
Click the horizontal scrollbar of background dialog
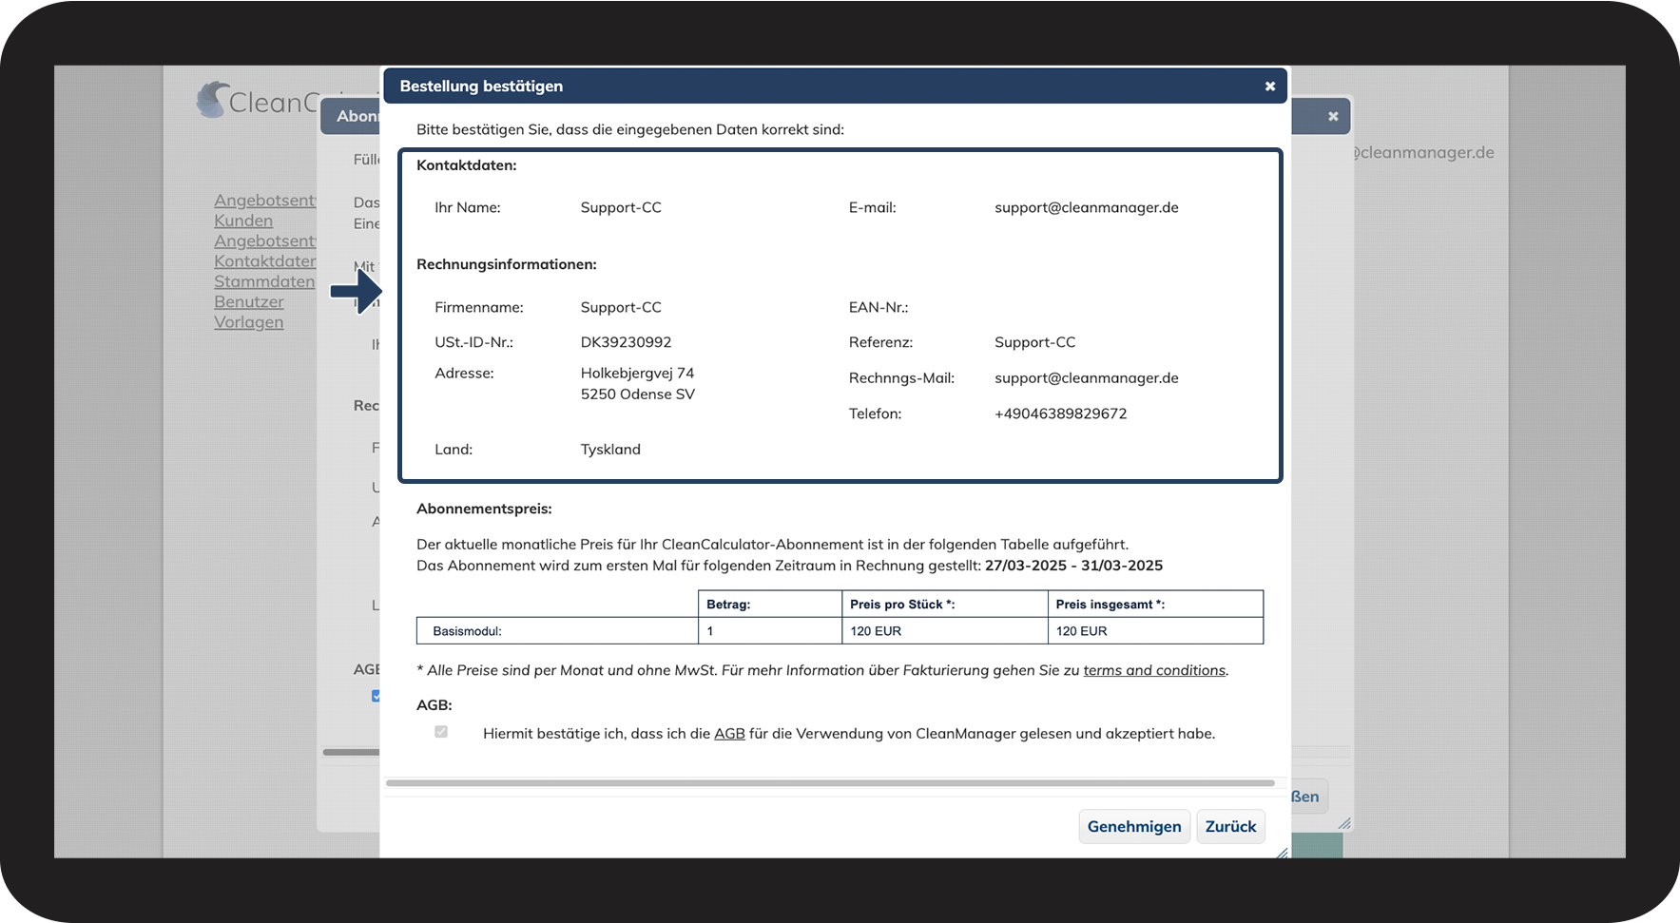click(351, 752)
